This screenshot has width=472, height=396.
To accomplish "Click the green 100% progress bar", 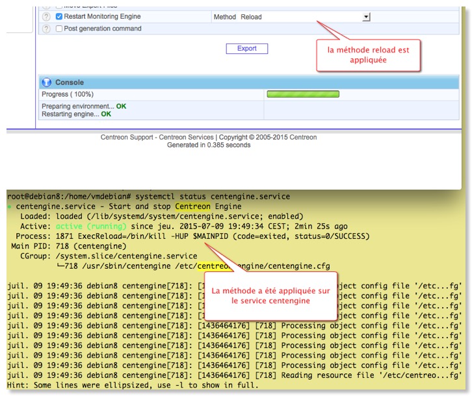I will click(x=303, y=94).
